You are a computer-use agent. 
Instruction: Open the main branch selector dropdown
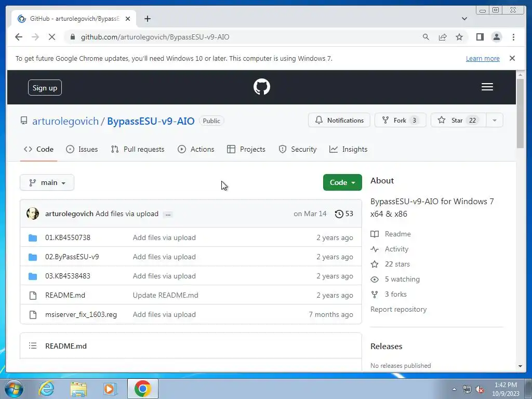click(x=47, y=182)
